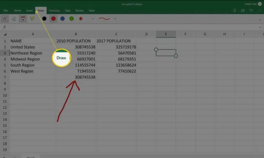Collapse the ribbon with the chevron
This screenshot has width=264, height=158.
pyautogui.click(x=260, y=20)
